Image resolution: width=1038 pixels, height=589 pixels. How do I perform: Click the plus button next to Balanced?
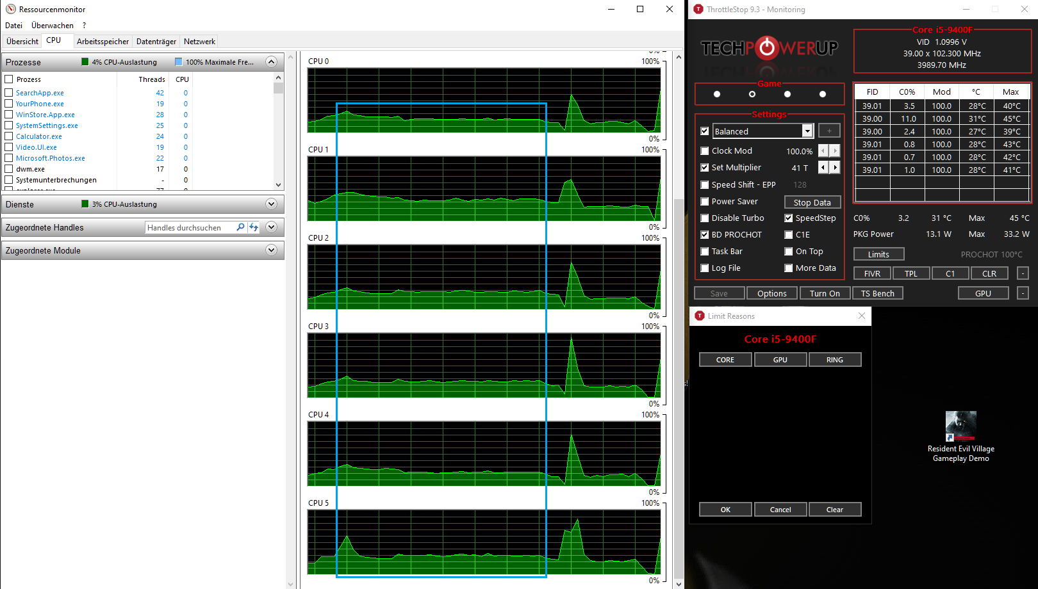click(x=829, y=131)
